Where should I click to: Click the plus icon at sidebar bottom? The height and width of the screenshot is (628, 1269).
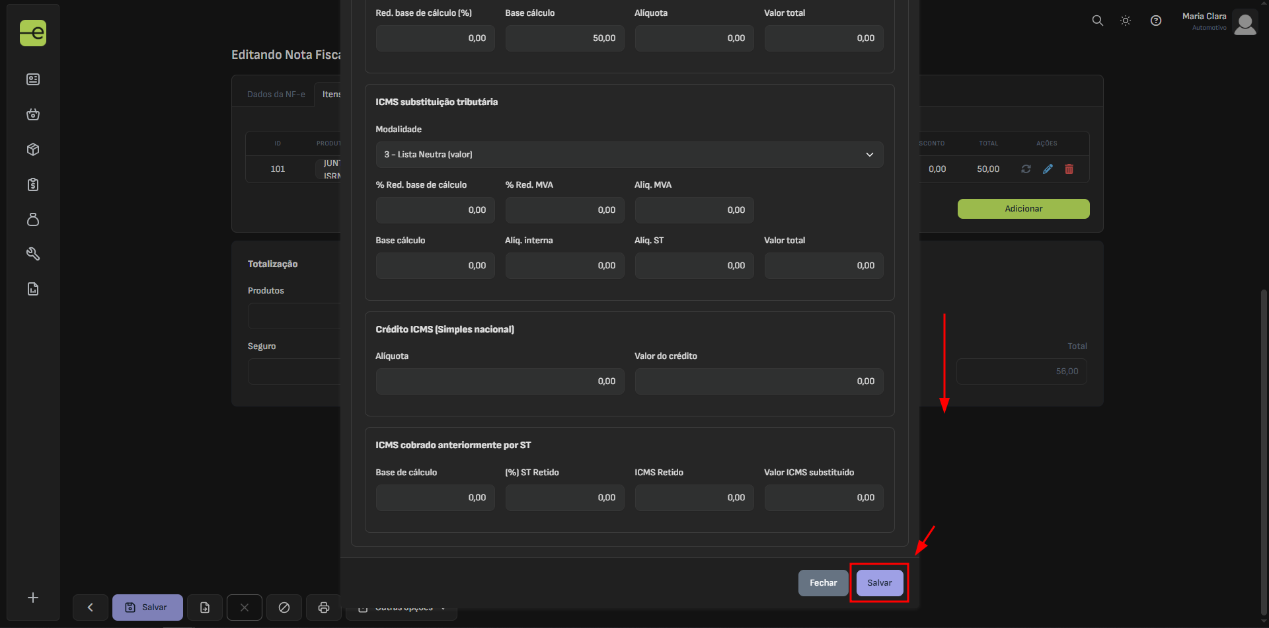pyautogui.click(x=33, y=598)
